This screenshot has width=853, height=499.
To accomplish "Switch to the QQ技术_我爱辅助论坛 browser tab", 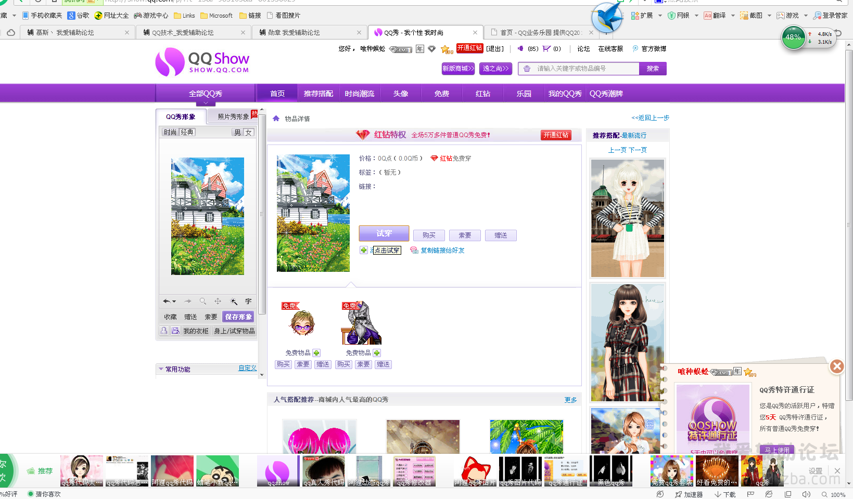I will [x=194, y=32].
